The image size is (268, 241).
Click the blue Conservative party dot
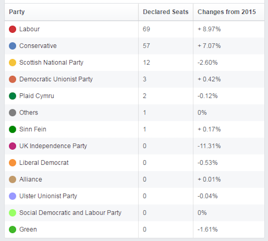(x=13, y=46)
